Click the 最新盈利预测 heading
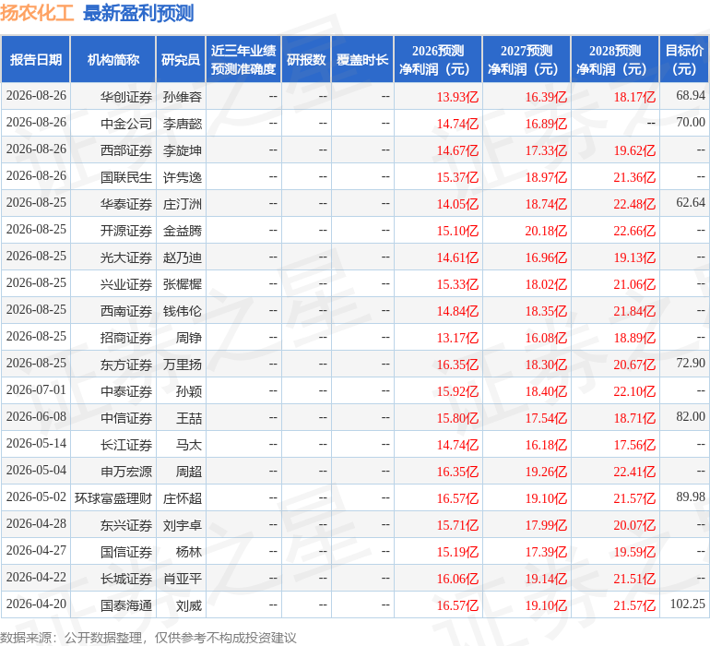The image size is (710, 646). tap(138, 13)
